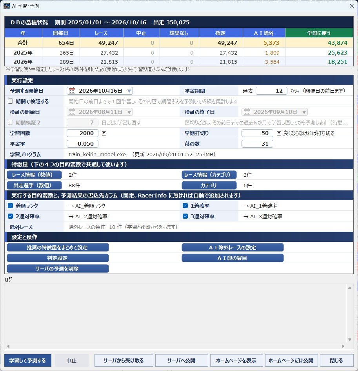
Task: Open the カテゴリ feature button
Action: pyautogui.click(x=209, y=185)
